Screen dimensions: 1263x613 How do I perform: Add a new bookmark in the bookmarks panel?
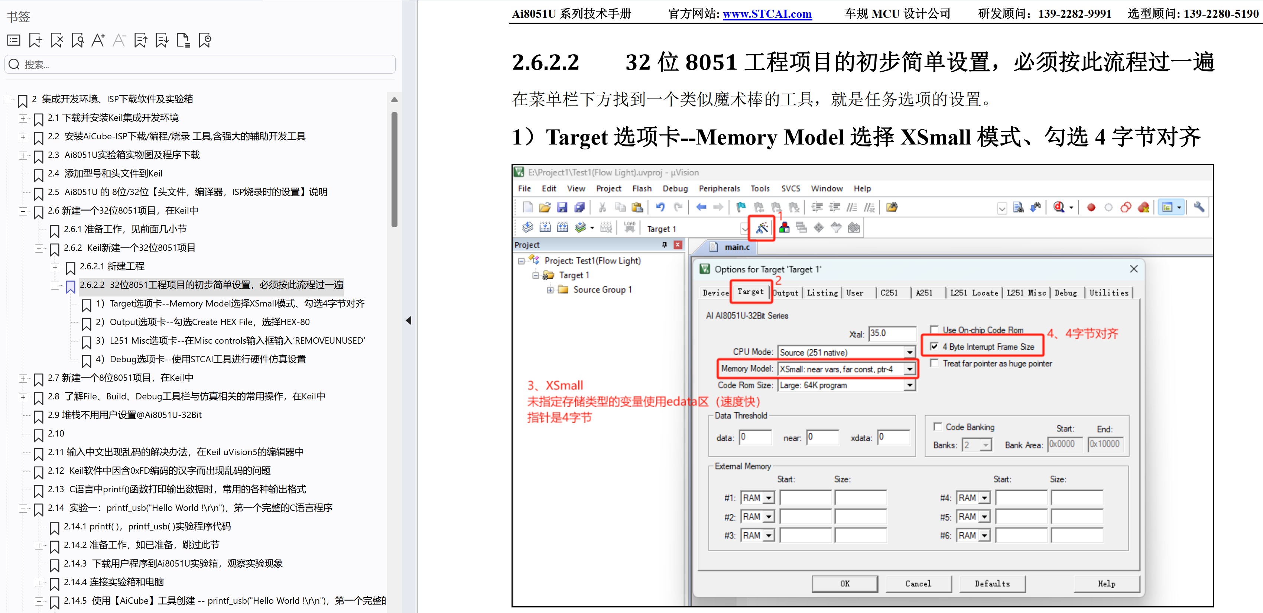pos(35,40)
